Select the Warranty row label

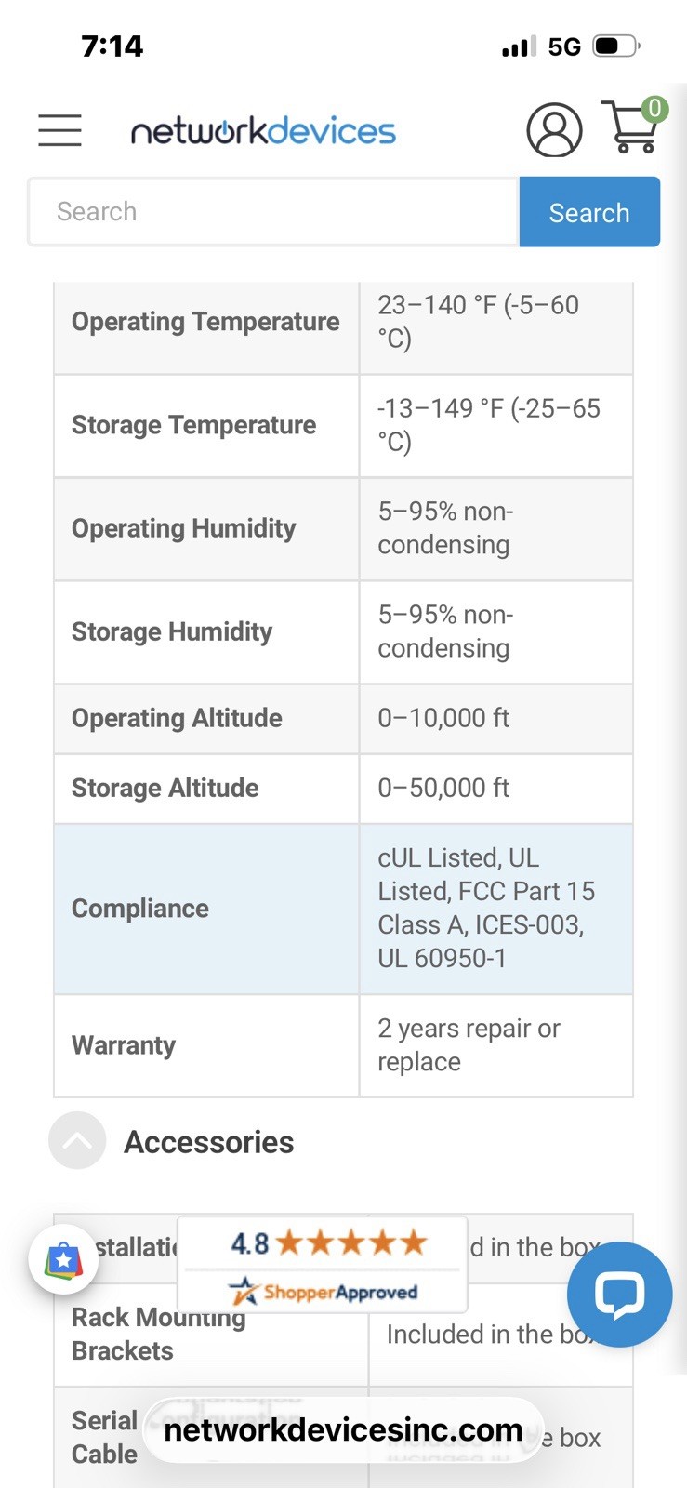pos(124,1045)
